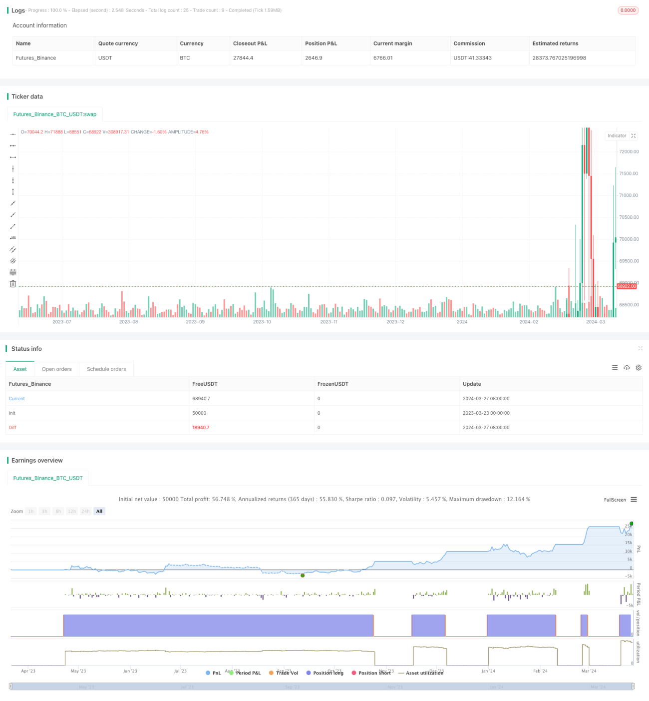Screen dimensions: 649x701
Task: Open the Indicator selector on the chart
Action: [x=617, y=136]
